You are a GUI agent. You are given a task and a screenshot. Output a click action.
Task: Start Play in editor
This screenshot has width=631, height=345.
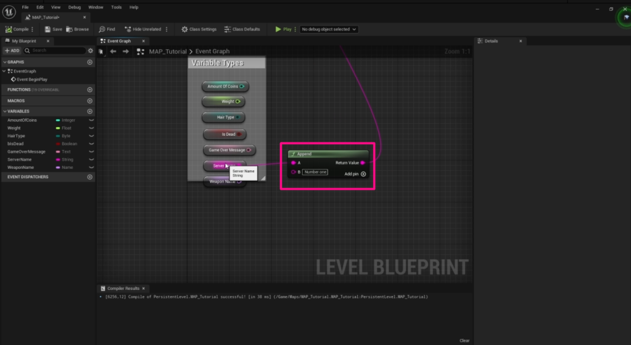[283, 30]
